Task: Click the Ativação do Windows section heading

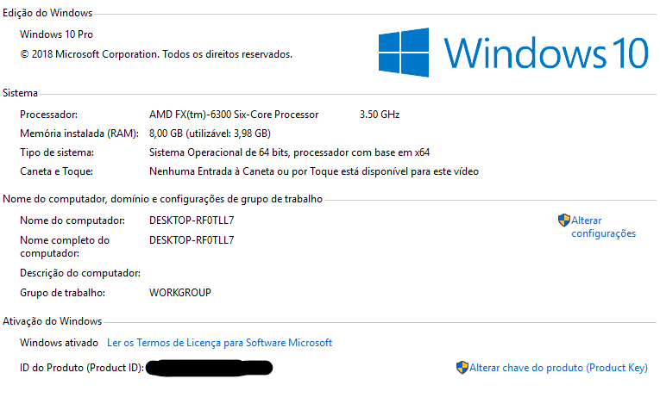Action: click(x=52, y=321)
